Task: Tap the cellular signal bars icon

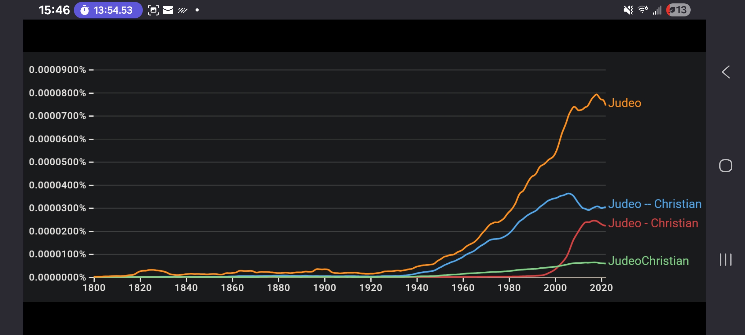Action: click(x=657, y=10)
